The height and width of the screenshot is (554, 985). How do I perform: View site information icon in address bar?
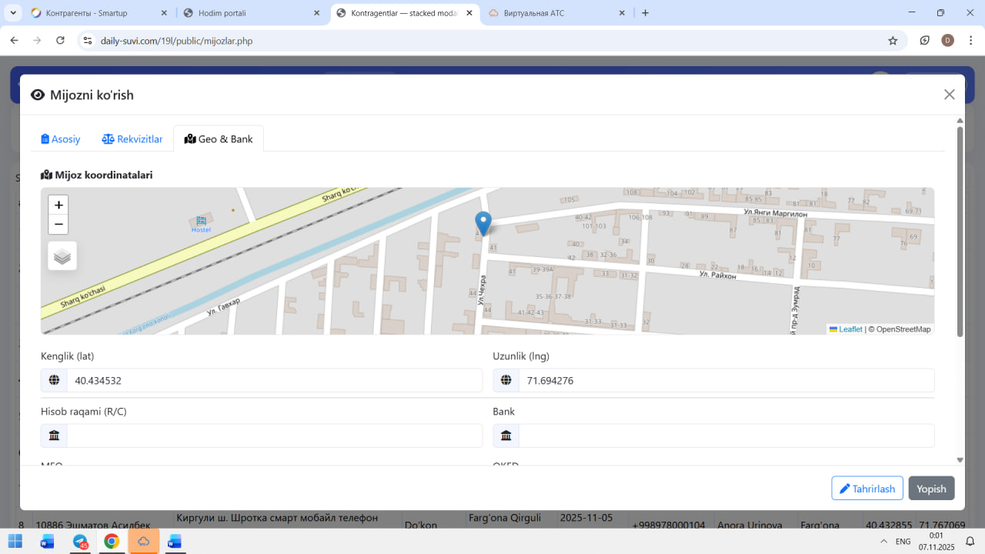click(x=88, y=41)
